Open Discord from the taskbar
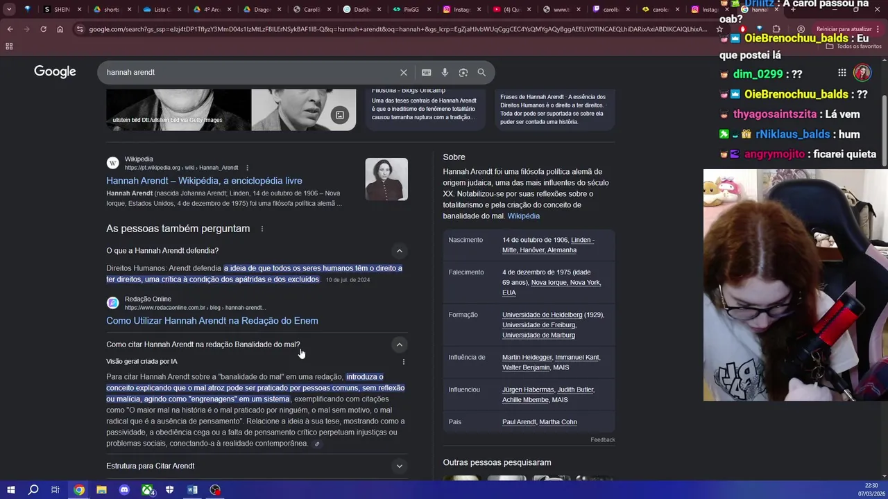Viewport: 888px width, 499px height. click(x=124, y=490)
